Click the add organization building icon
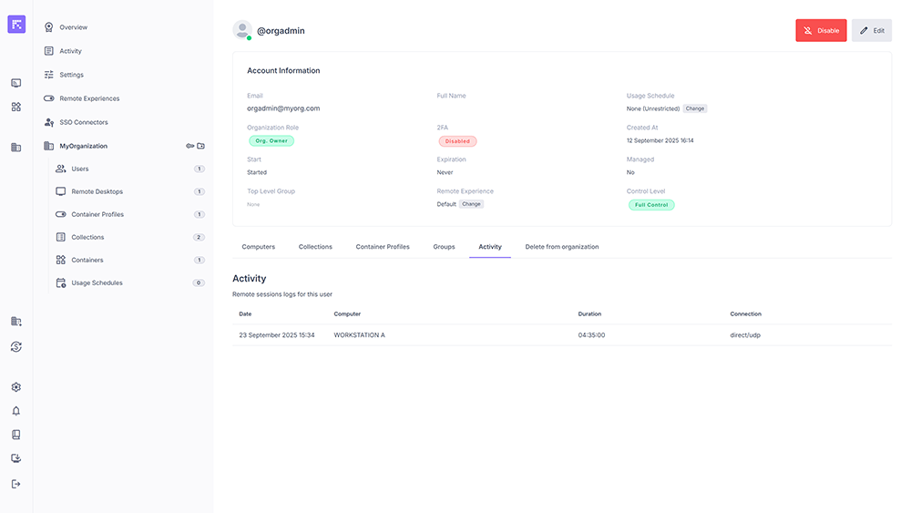 click(15, 322)
